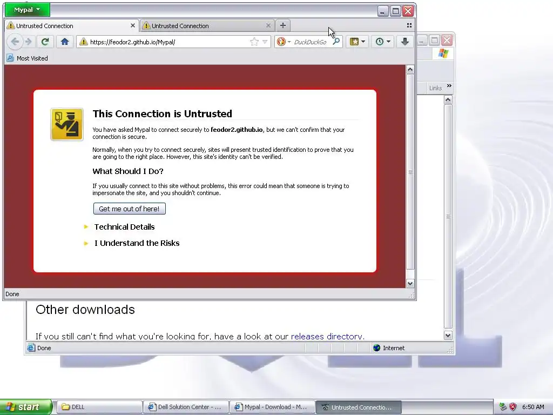This screenshot has height=415, width=553.
Task: Click the forward arrow navigation button
Action: 29,42
